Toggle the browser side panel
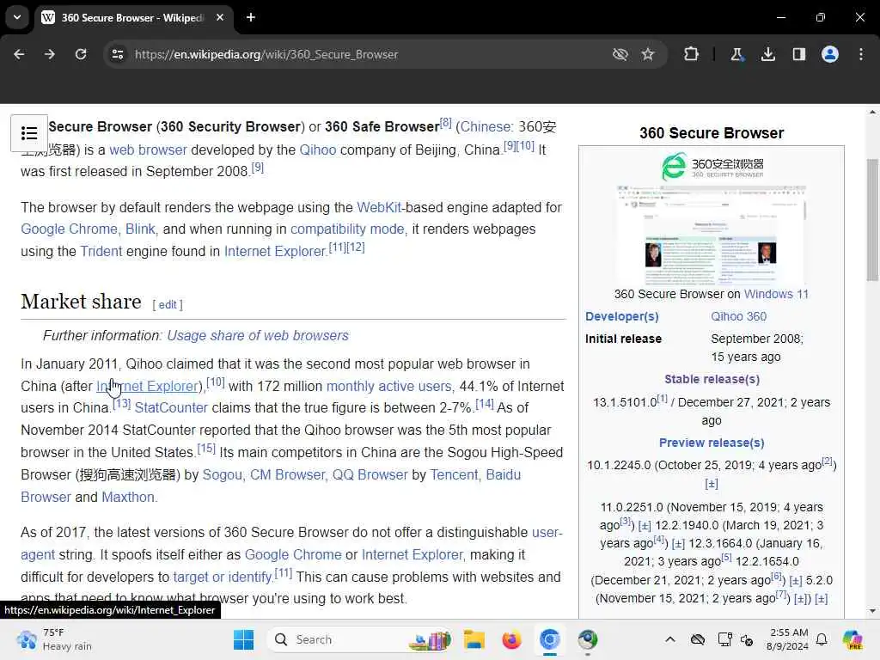The width and height of the screenshot is (880, 660). pyautogui.click(x=799, y=54)
